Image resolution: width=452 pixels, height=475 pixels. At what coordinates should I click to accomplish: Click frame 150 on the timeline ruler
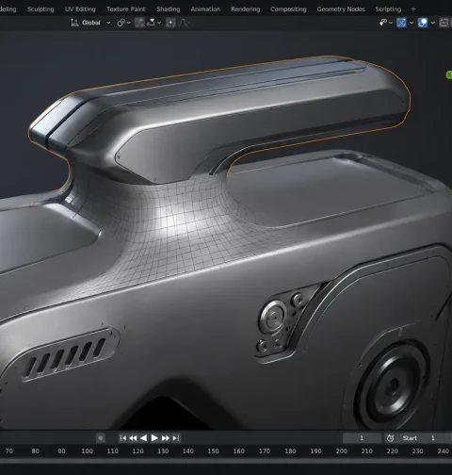coord(213,451)
